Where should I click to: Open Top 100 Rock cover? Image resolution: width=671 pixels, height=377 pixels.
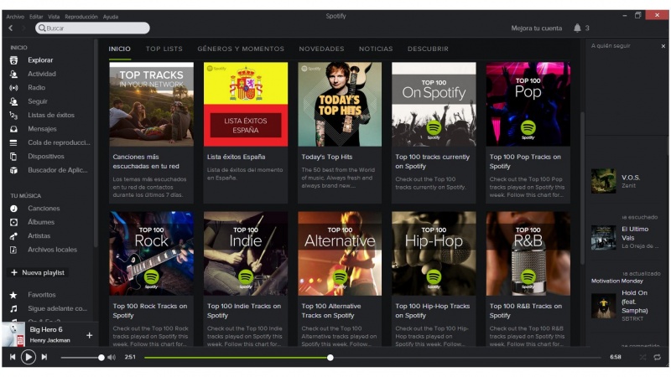coord(152,254)
